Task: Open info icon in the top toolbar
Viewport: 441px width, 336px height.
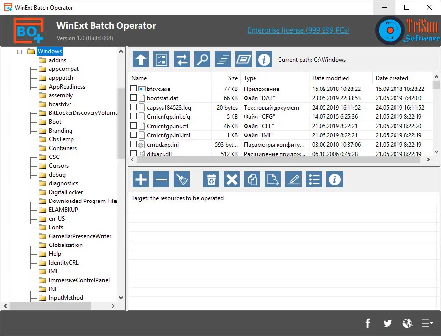Action: (x=264, y=59)
